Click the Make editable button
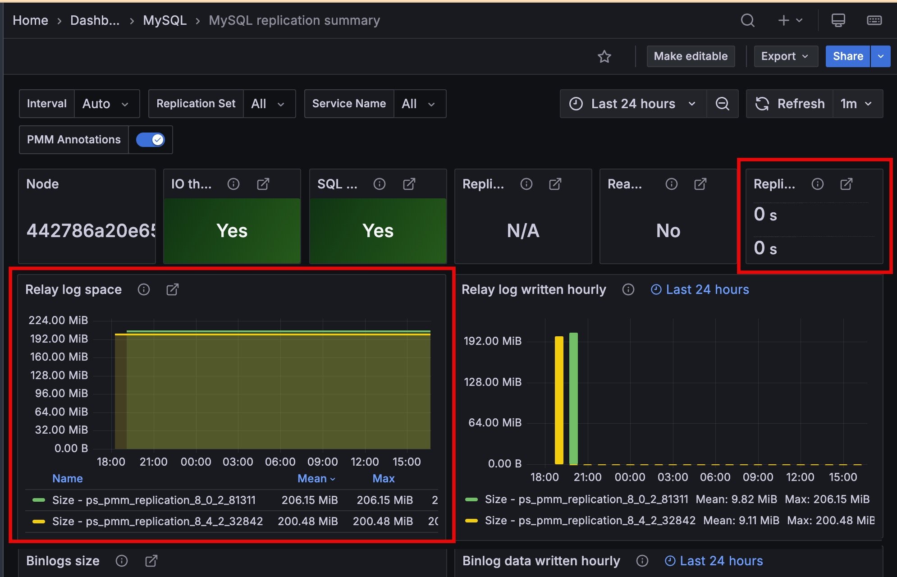The height and width of the screenshot is (577, 897). click(x=691, y=56)
